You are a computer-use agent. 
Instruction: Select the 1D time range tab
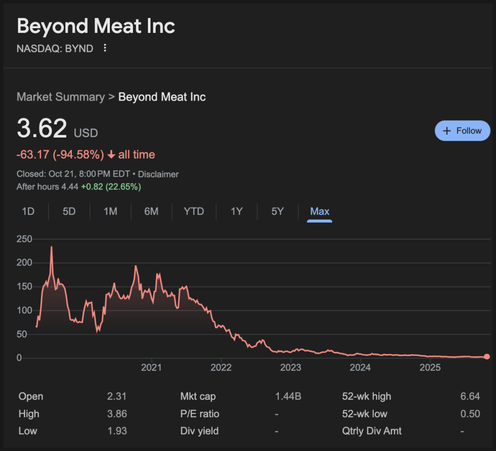pyautogui.click(x=28, y=211)
